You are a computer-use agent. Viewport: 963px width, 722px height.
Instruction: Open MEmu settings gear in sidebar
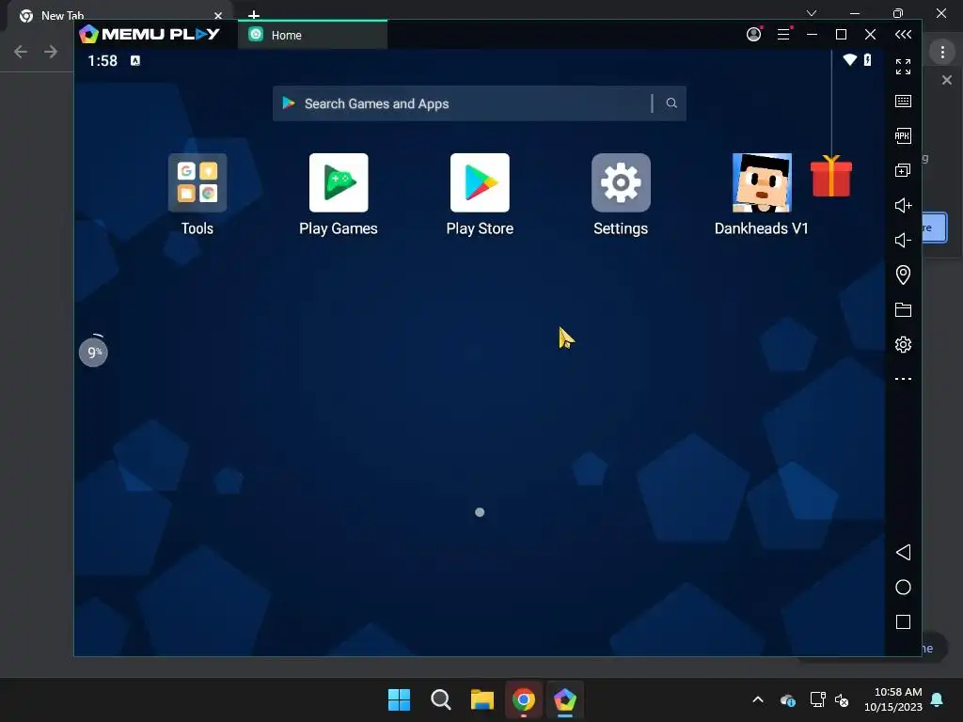pyautogui.click(x=903, y=344)
